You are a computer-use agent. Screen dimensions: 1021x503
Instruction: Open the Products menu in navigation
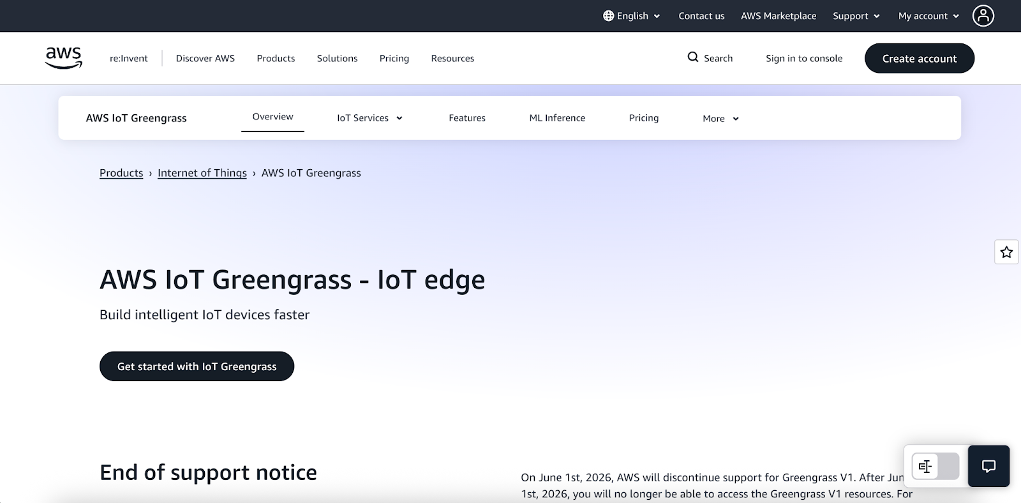(x=276, y=58)
